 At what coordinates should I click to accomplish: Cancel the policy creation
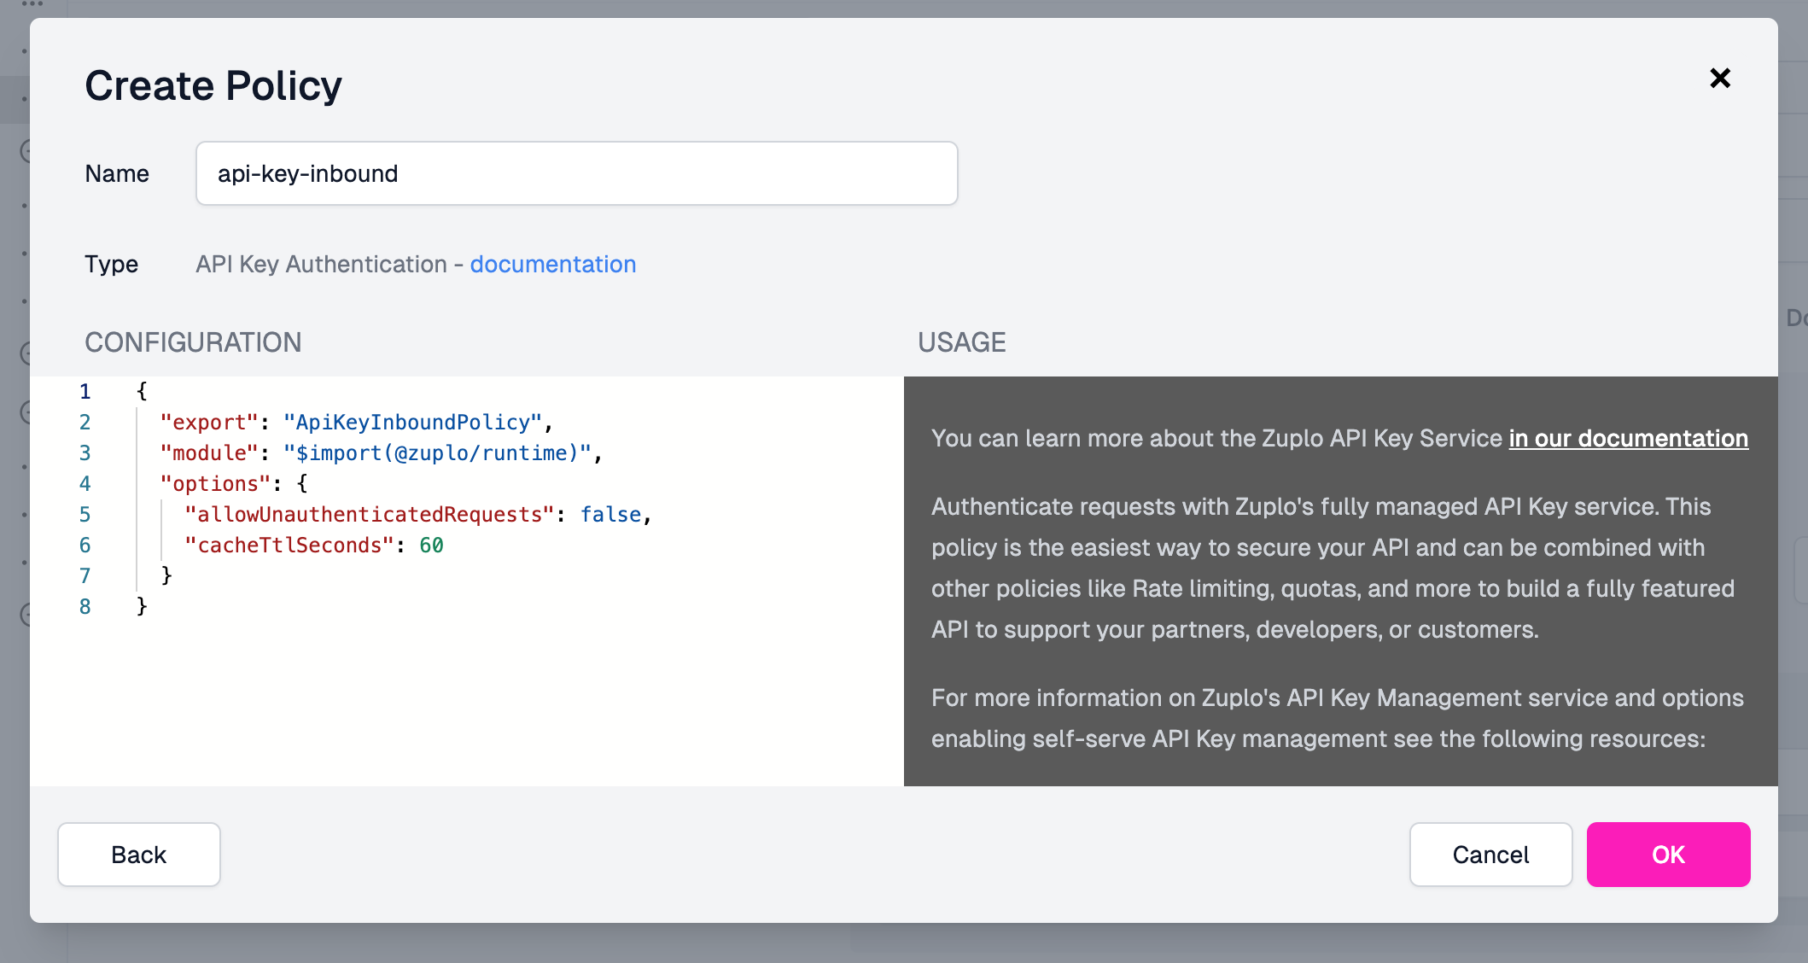[1491, 855]
